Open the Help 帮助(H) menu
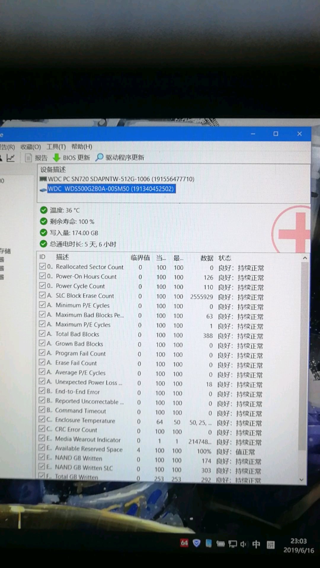 [x=82, y=147]
